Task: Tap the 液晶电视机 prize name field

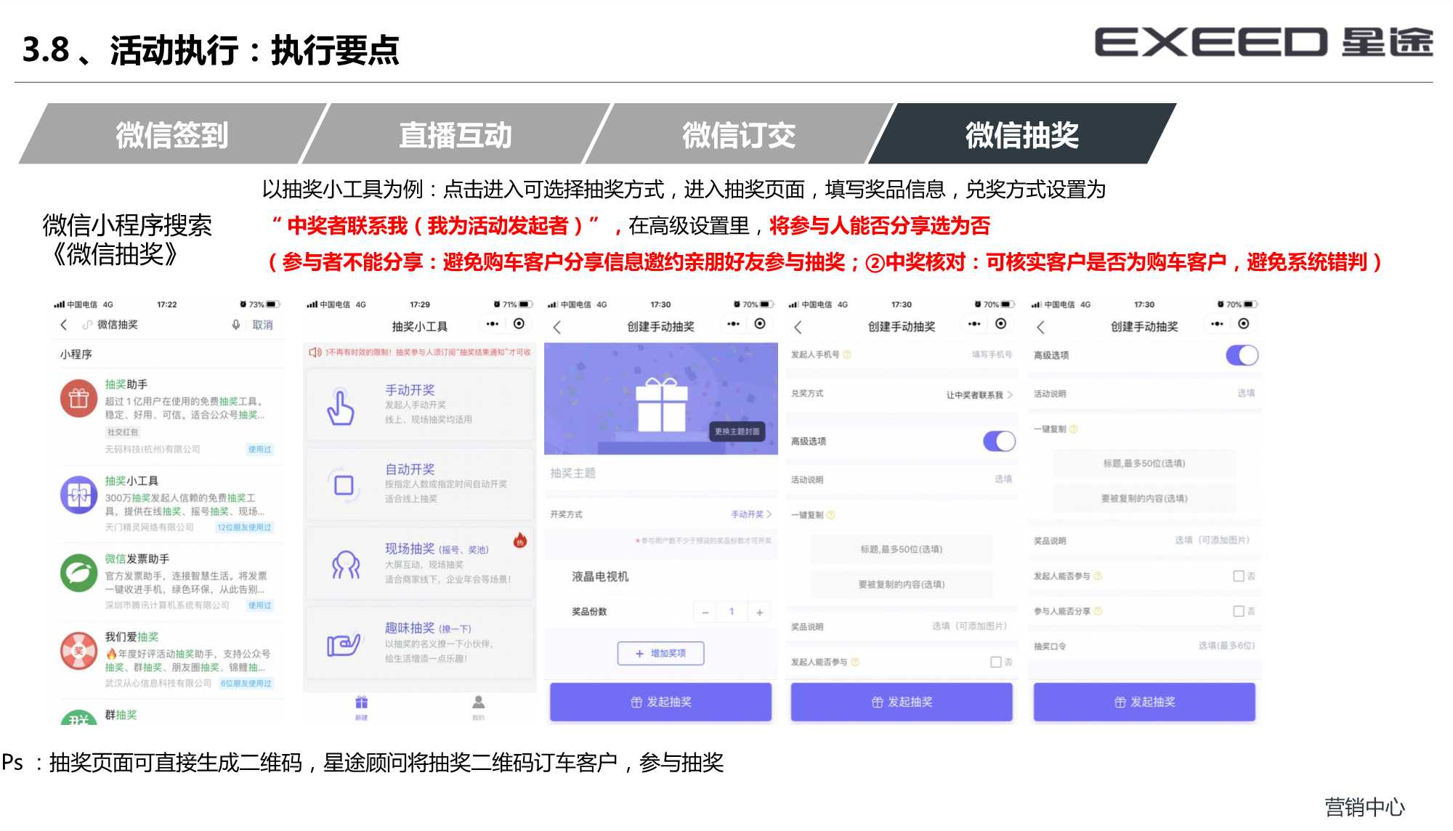Action: tap(660, 576)
